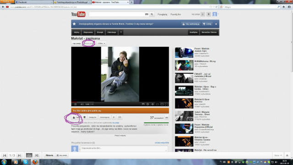Mute the video player volume icon
The width and height of the screenshot is (293, 165).
[82, 104]
